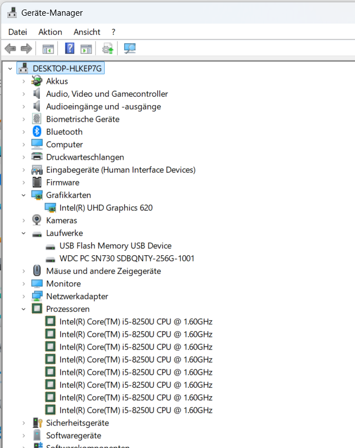Expand the Netzwerkadapter category
Image resolution: width=355 pixels, height=448 pixels.
[x=24, y=296]
